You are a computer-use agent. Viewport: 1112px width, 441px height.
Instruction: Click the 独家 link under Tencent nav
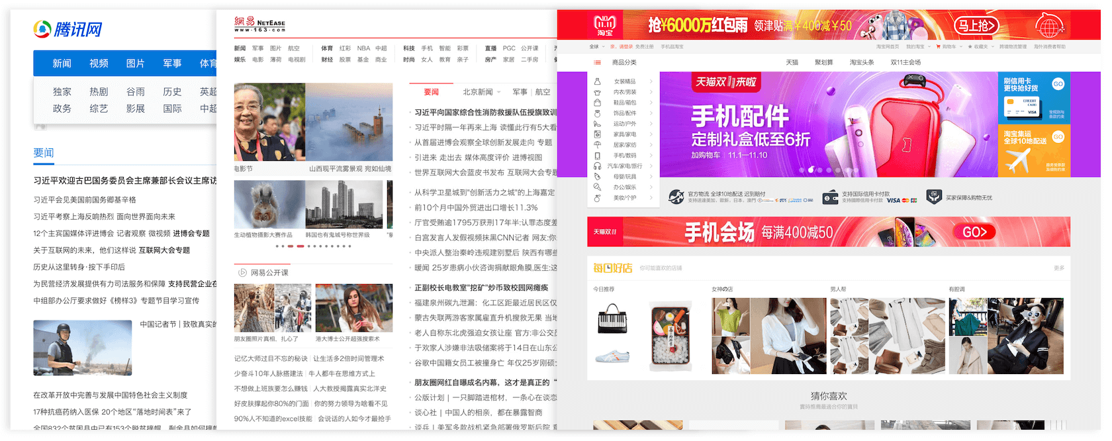[62, 92]
